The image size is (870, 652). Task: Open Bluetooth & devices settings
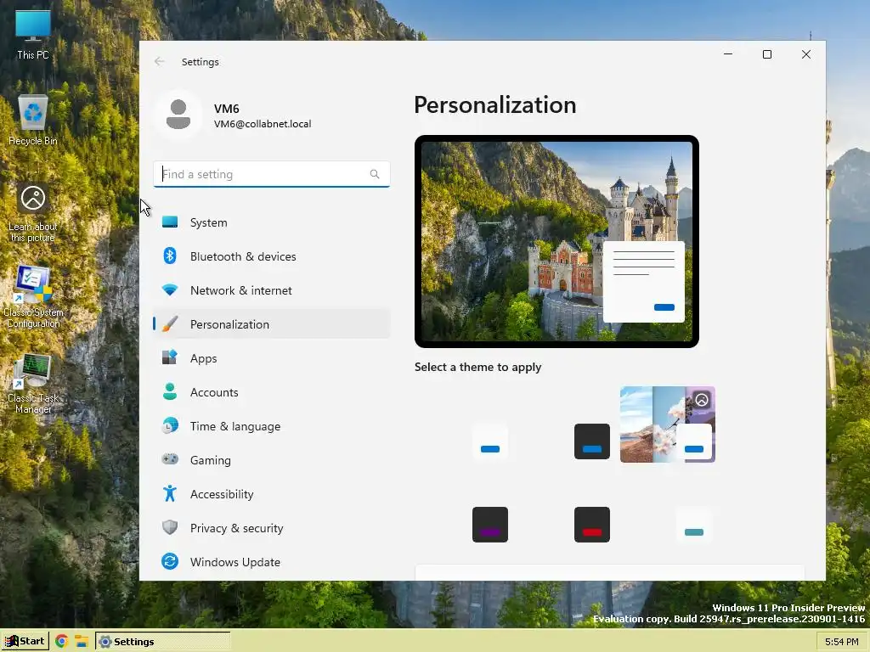tap(271, 256)
